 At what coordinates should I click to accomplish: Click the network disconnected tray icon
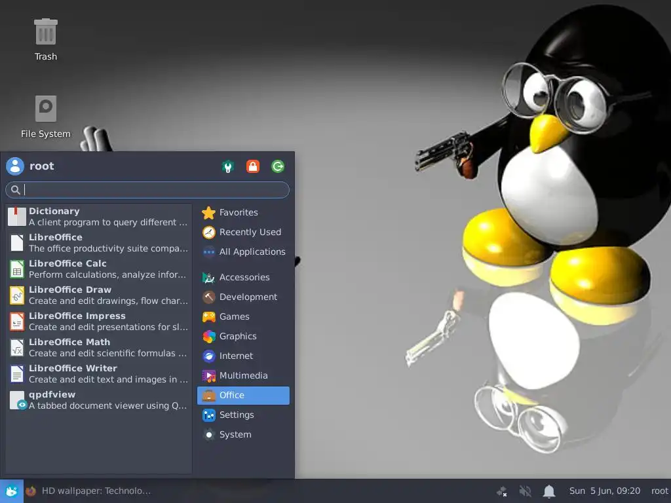tap(501, 491)
